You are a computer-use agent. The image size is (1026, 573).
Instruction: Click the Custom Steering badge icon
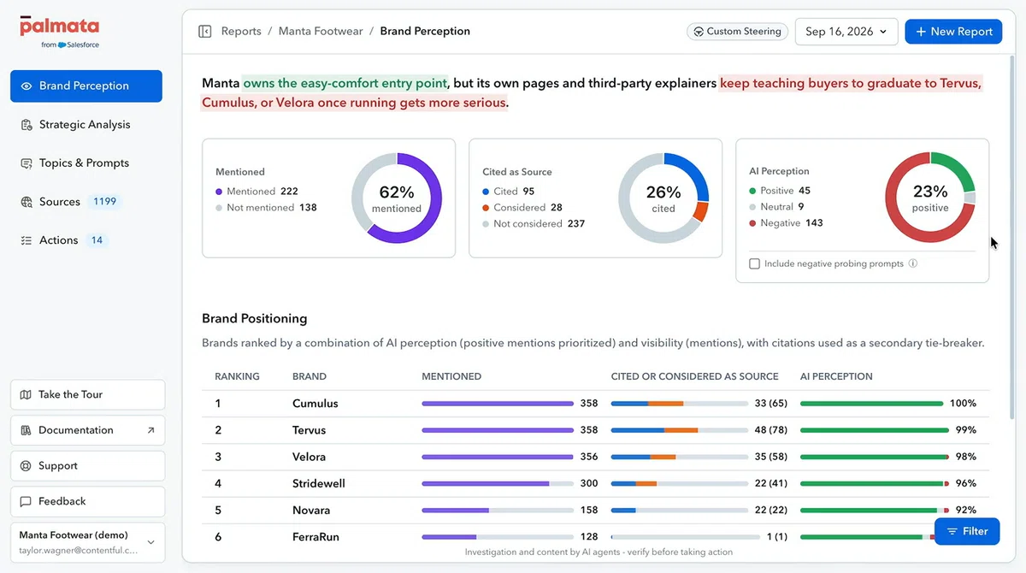(x=699, y=32)
